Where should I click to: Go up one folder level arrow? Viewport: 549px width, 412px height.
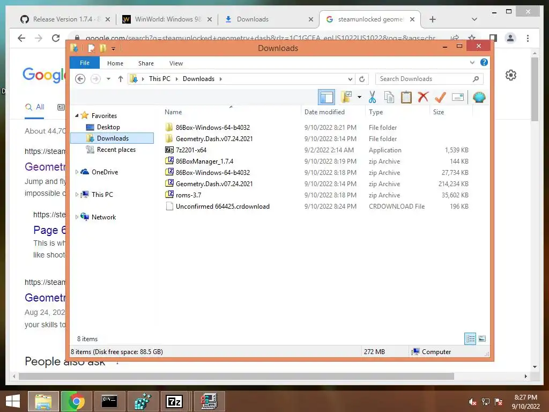tap(121, 79)
